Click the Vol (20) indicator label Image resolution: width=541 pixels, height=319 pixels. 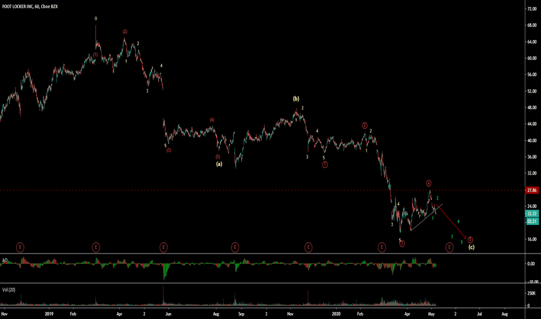9,289
